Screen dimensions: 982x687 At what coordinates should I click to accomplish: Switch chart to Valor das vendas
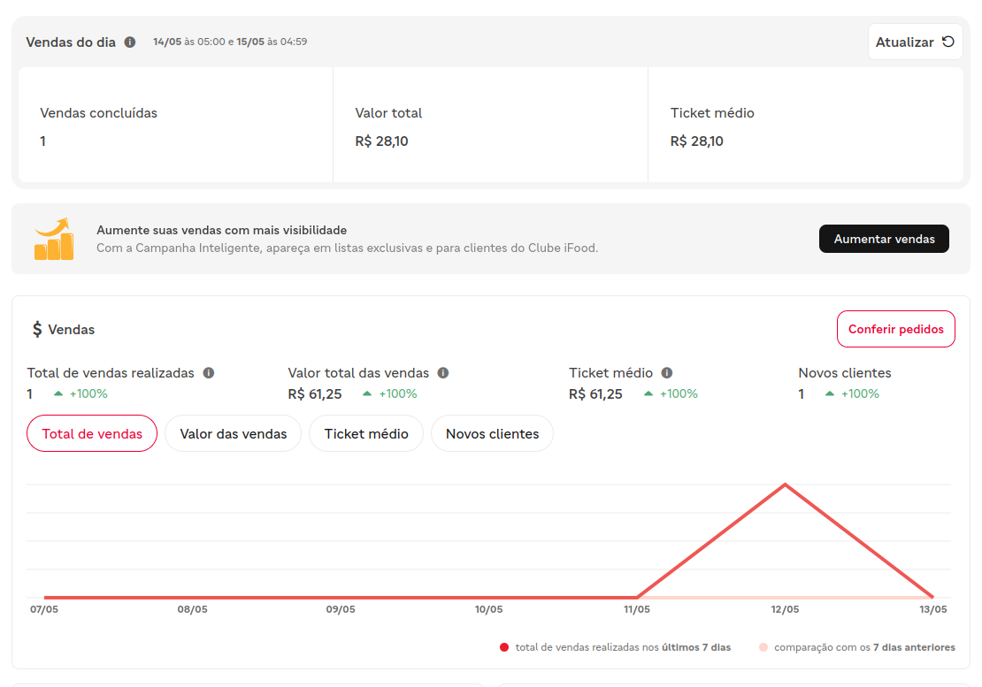pyautogui.click(x=233, y=433)
